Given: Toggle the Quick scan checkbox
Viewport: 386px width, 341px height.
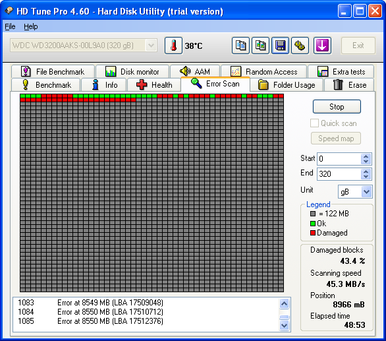Looking at the screenshot, I should point(314,123).
